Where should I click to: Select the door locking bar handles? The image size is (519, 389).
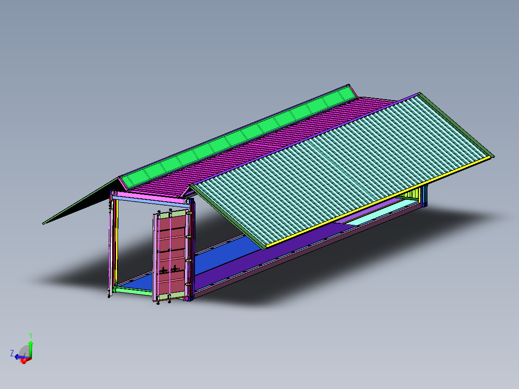click(169, 270)
